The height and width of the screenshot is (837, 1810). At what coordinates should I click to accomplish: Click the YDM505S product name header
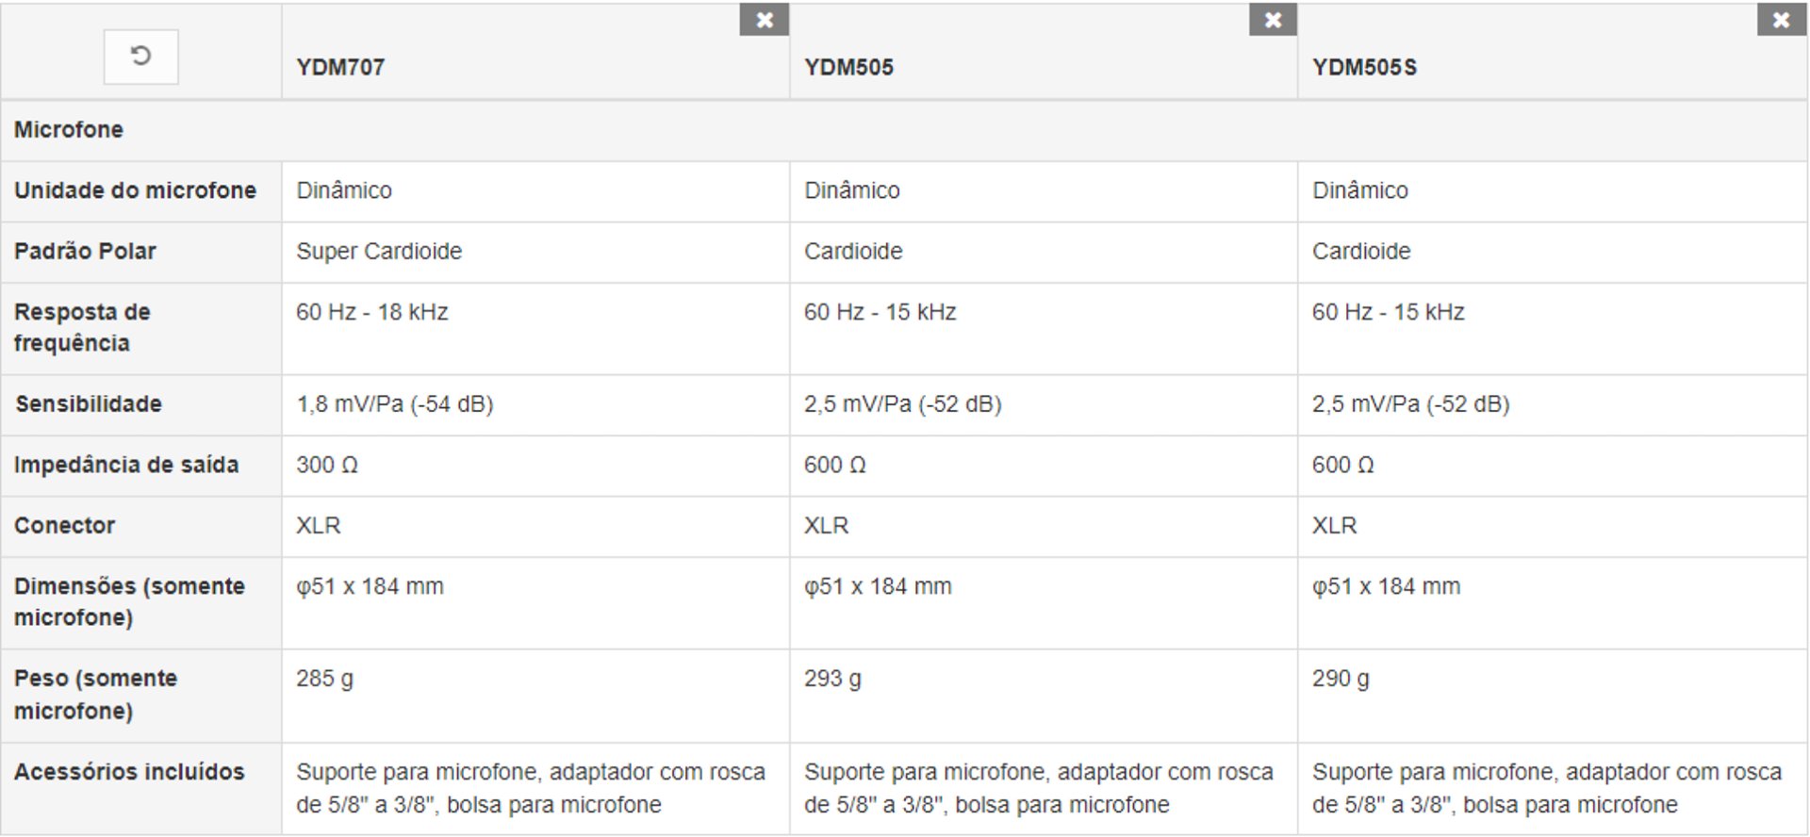tap(1364, 68)
